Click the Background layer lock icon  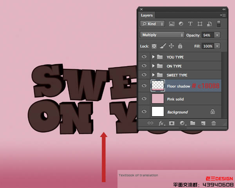pos(213,111)
